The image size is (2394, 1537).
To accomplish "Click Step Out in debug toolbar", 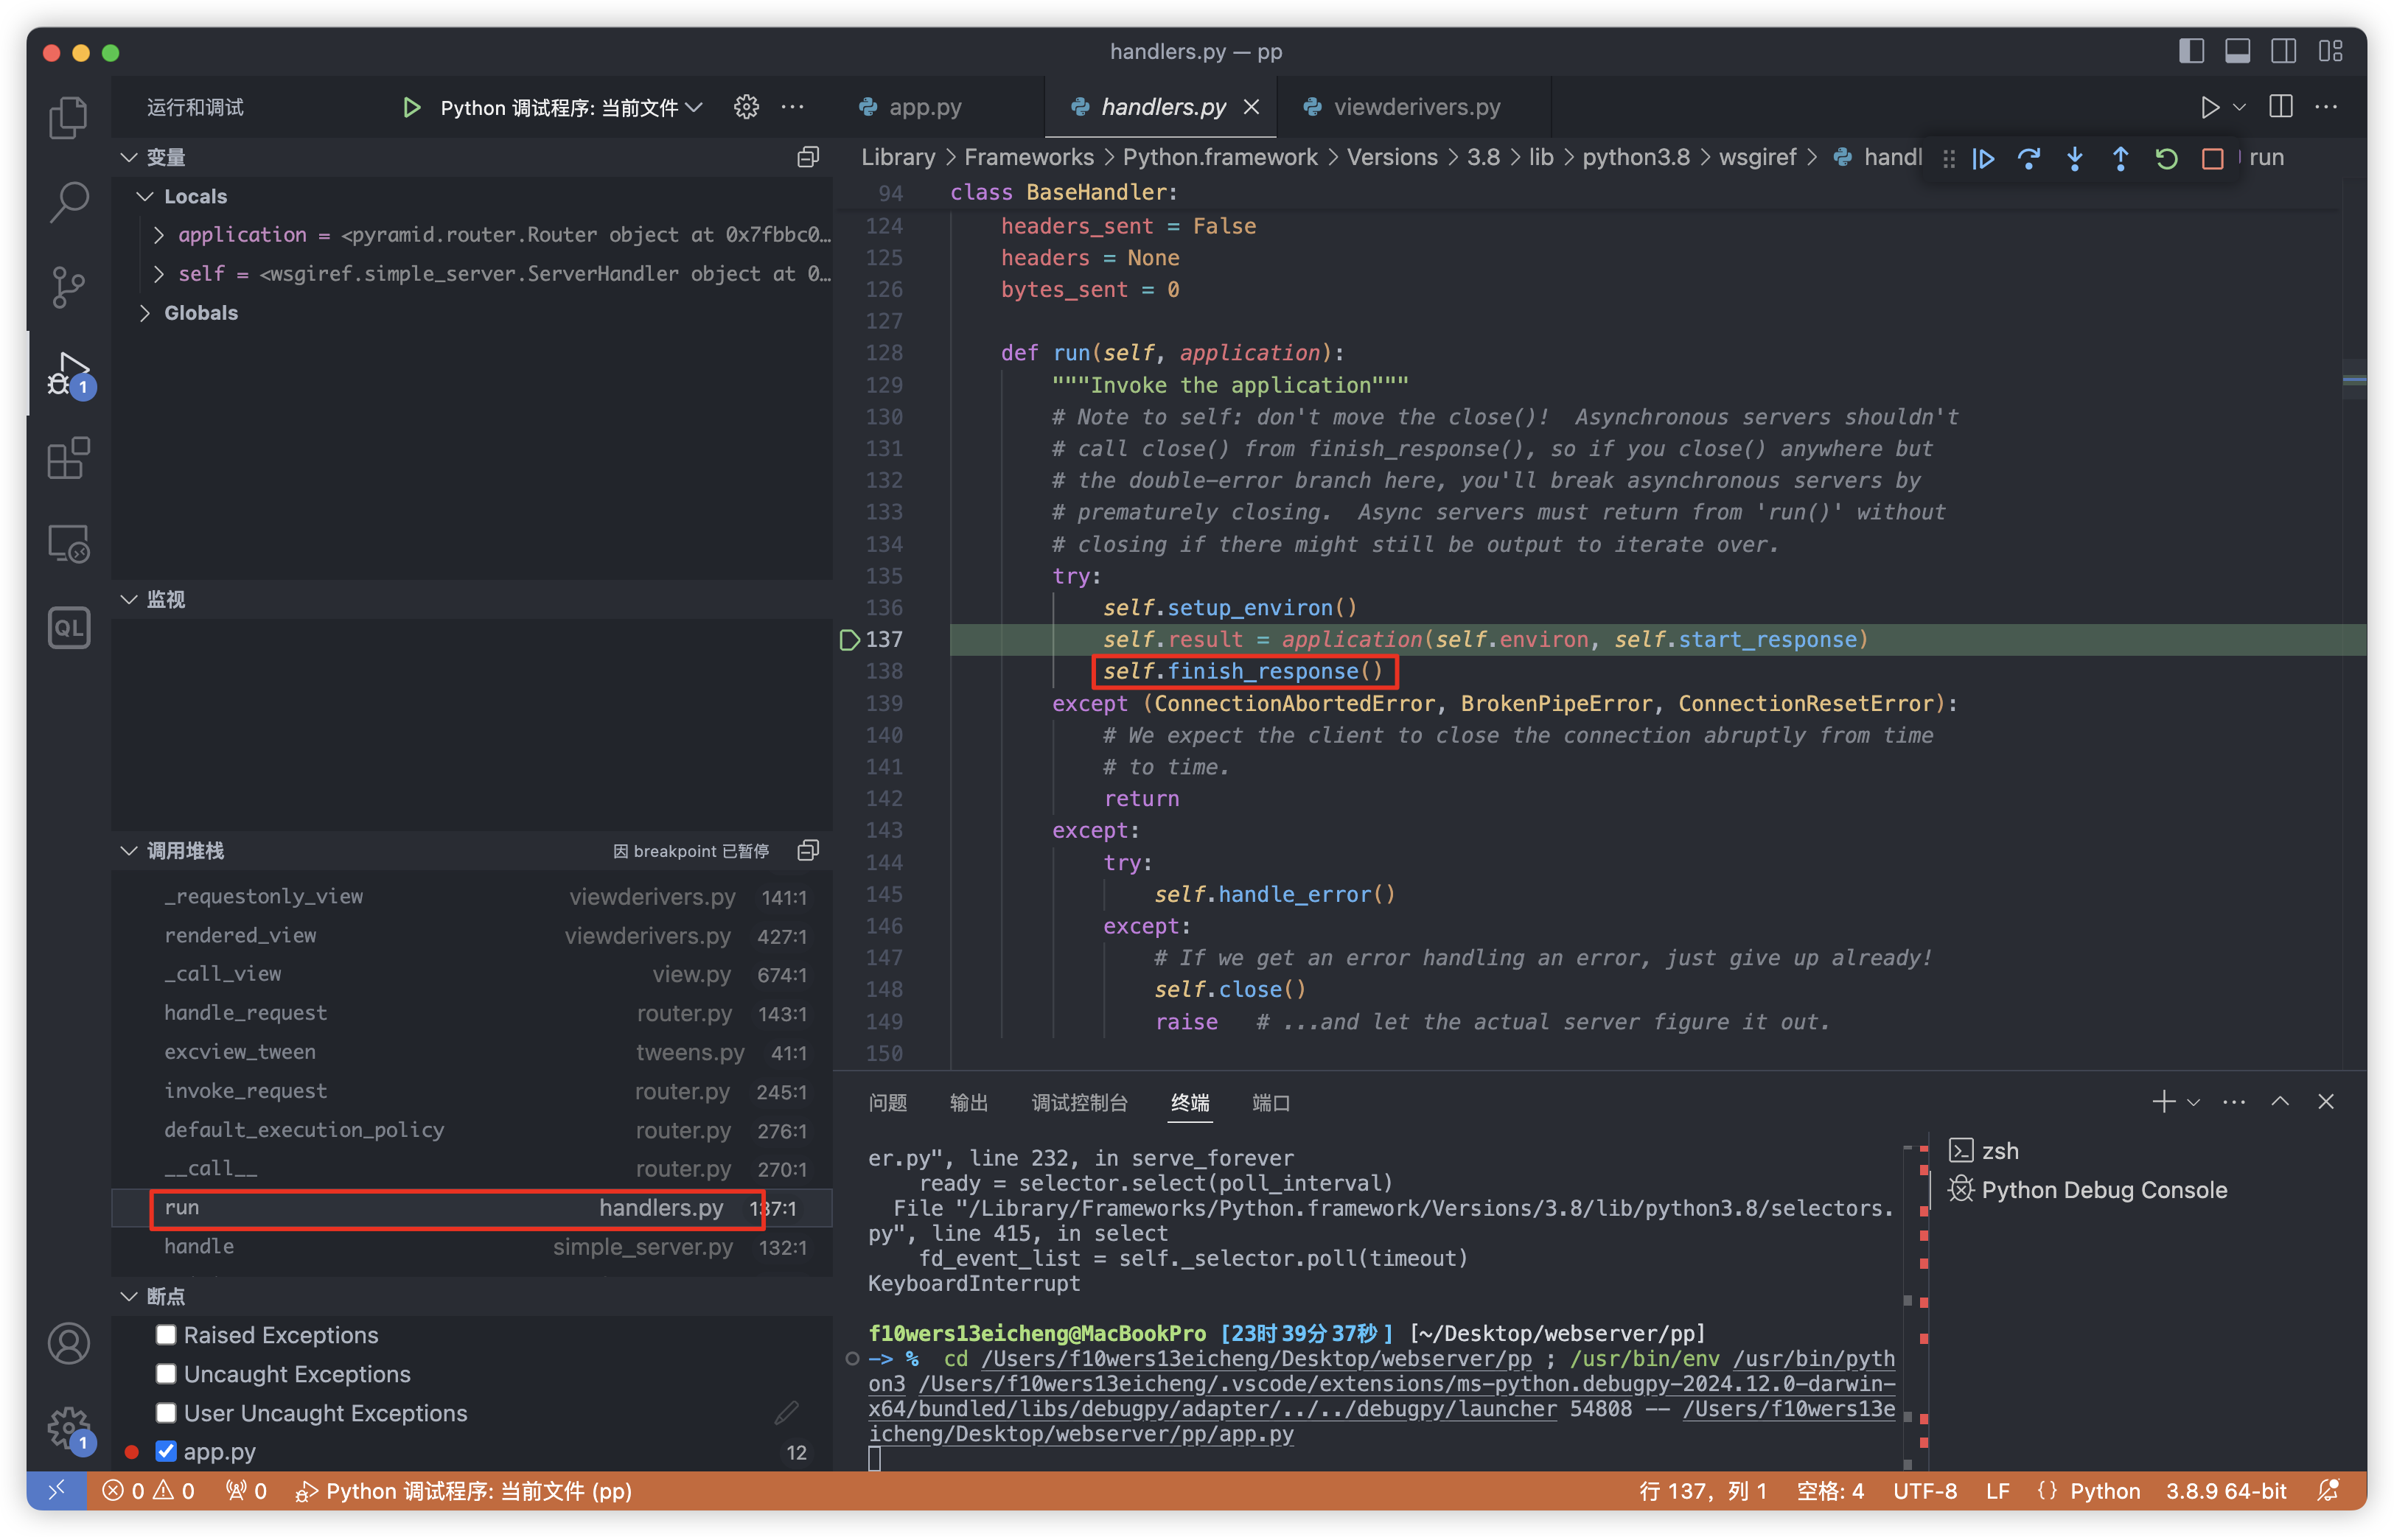I will pos(2120,158).
